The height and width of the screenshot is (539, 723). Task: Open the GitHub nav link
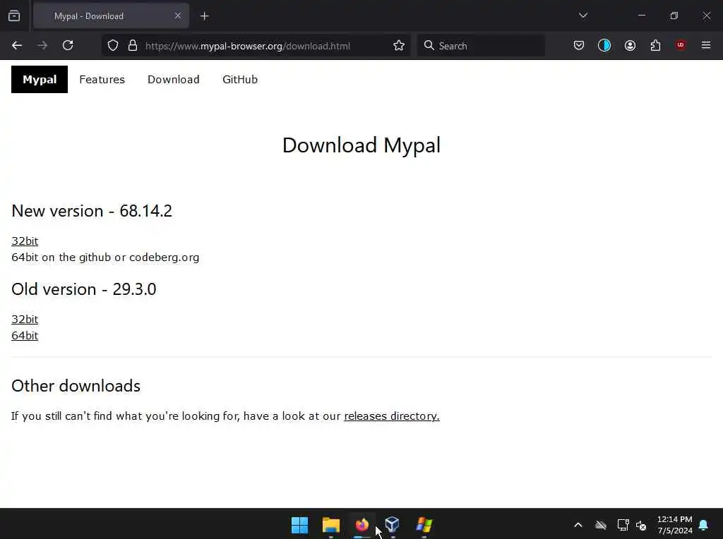240,79
